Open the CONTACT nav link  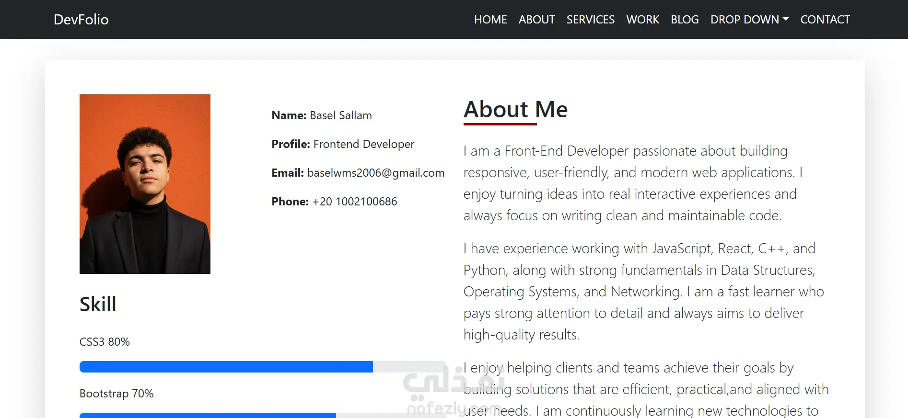[825, 20]
